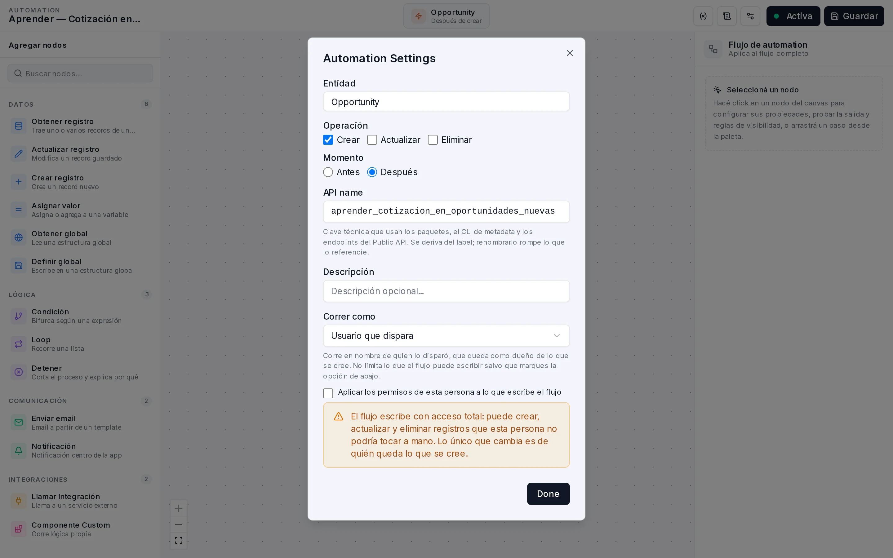Check Aplicar los permisos de esta persona
This screenshot has width=893, height=558.
pyautogui.click(x=328, y=393)
